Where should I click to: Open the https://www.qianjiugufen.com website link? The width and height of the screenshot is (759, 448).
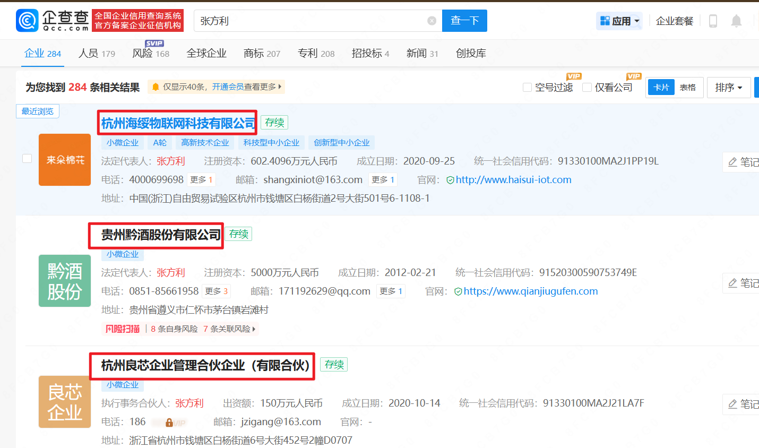coord(531,291)
